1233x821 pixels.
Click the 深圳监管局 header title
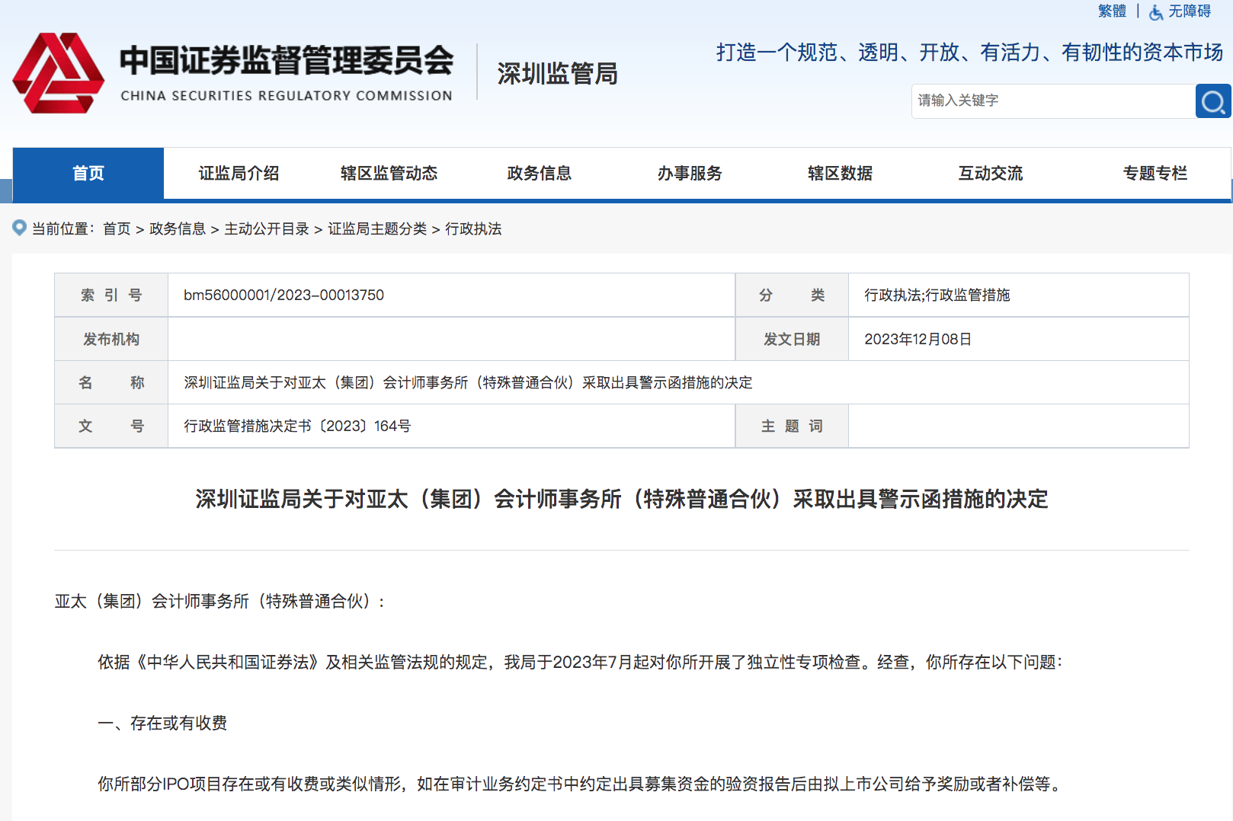(x=558, y=74)
